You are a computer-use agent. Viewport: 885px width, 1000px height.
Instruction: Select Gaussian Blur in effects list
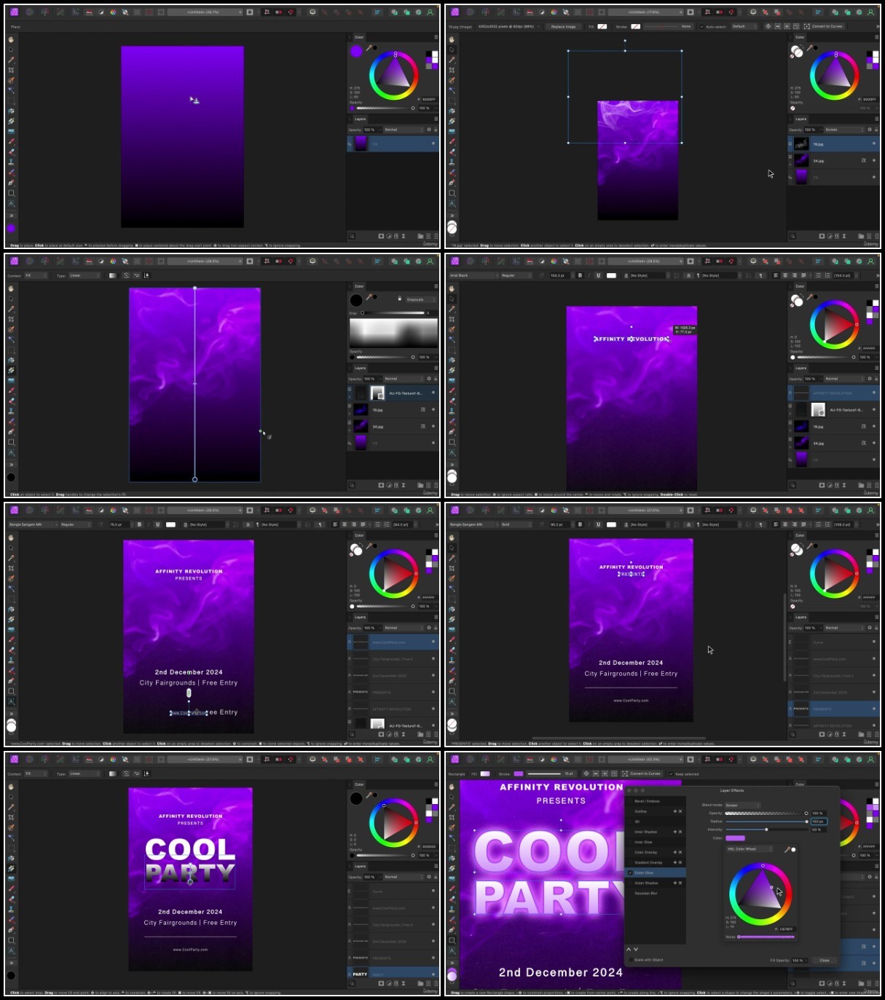tap(646, 893)
